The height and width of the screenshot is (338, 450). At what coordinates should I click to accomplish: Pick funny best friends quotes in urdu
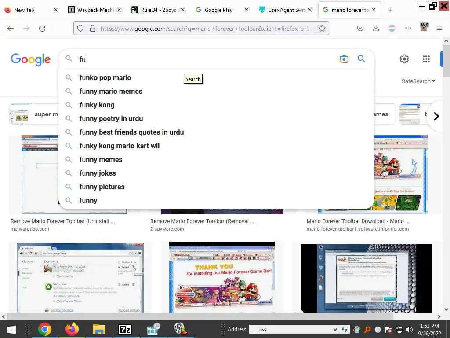tap(216, 132)
